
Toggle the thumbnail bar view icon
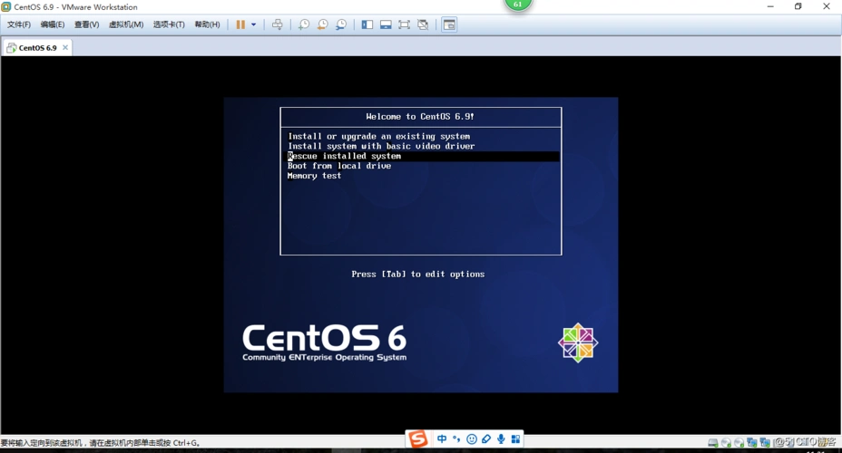(386, 24)
